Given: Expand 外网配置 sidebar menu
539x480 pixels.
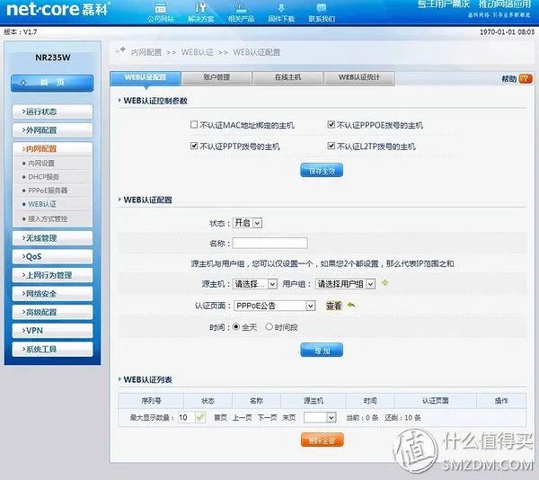Looking at the screenshot, I should 52,130.
